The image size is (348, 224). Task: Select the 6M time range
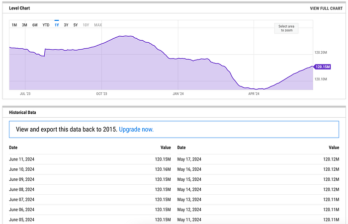pyautogui.click(x=35, y=25)
